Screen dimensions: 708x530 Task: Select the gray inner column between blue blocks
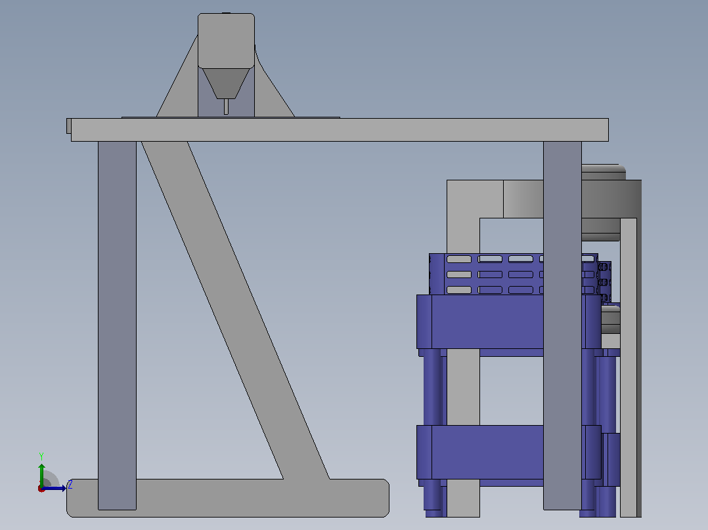coord(463,386)
